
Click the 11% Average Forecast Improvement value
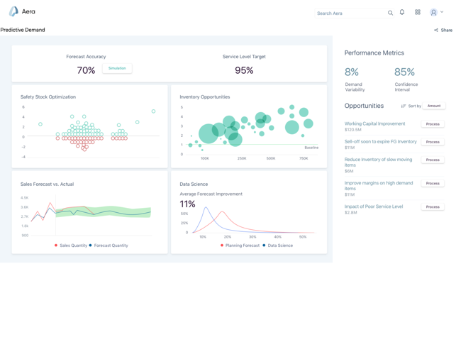click(187, 204)
